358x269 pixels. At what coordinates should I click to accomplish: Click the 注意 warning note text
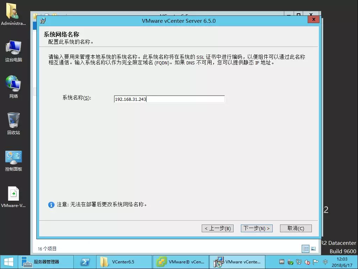(x=102, y=205)
